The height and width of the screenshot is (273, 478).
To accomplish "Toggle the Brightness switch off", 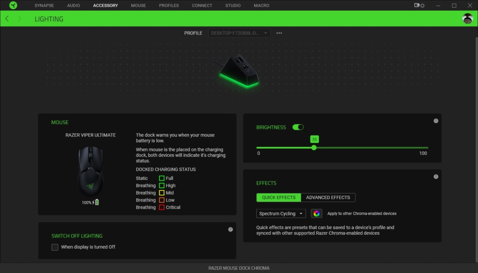I will [x=298, y=127].
